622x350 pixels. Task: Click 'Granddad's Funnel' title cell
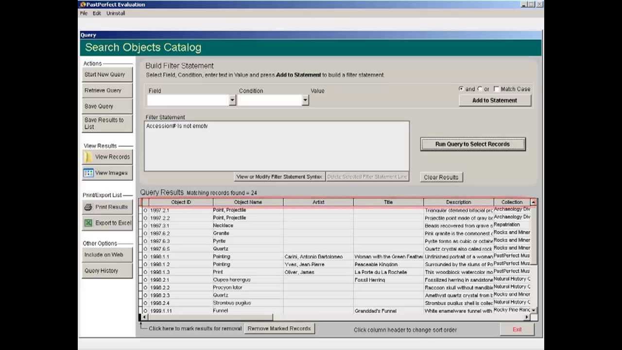(388, 311)
